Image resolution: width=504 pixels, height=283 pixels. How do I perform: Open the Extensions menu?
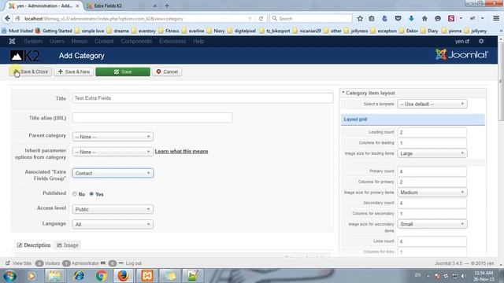point(172,41)
